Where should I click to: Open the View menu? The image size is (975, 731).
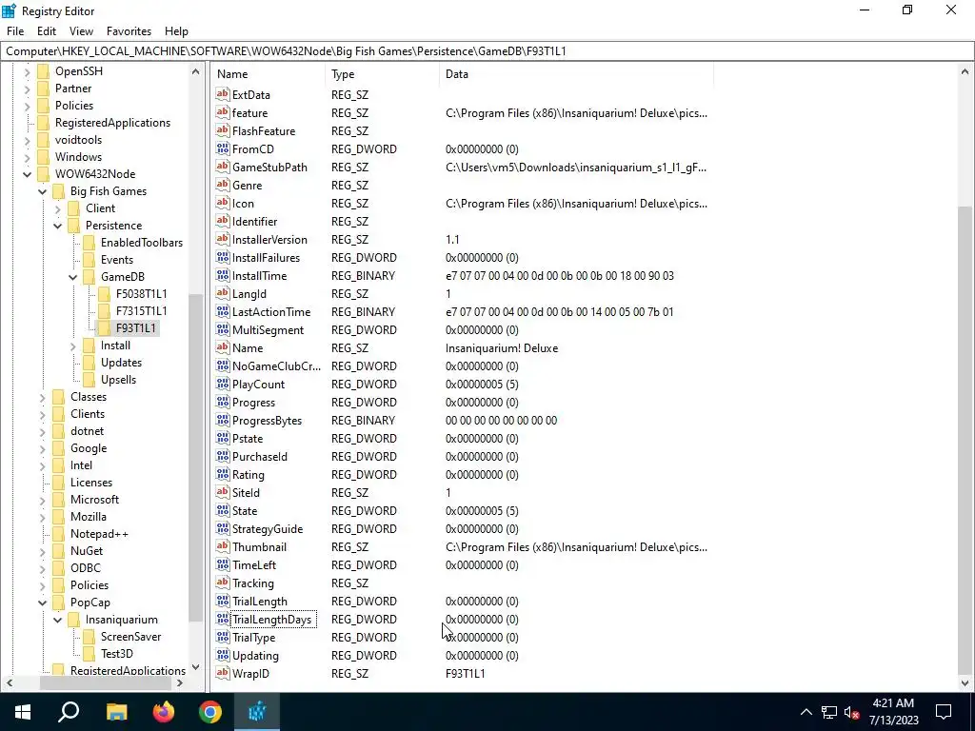82,31
